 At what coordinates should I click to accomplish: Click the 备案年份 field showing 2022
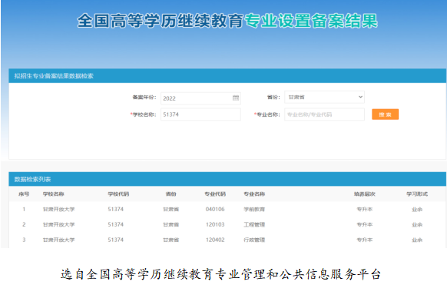(x=200, y=98)
